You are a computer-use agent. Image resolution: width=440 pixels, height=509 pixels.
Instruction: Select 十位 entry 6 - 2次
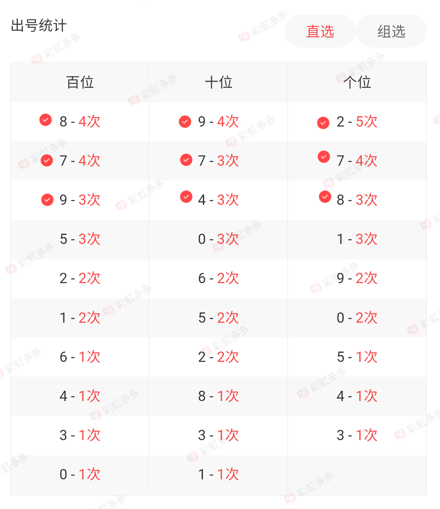219,278
